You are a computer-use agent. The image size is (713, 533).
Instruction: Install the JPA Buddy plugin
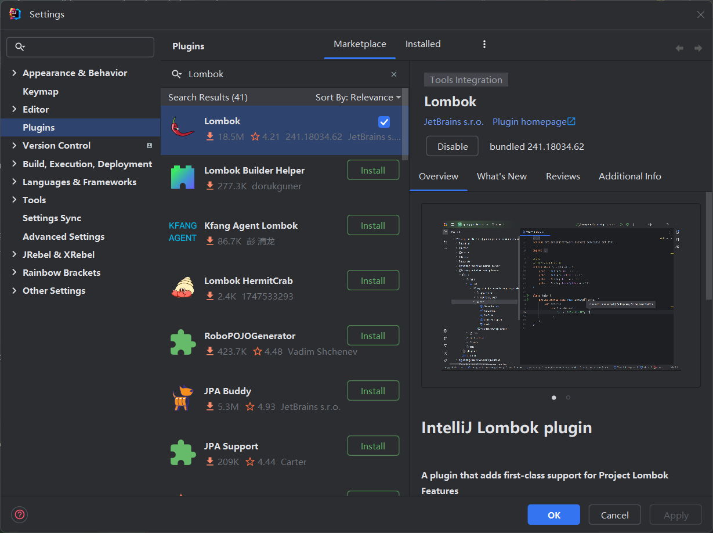point(373,391)
